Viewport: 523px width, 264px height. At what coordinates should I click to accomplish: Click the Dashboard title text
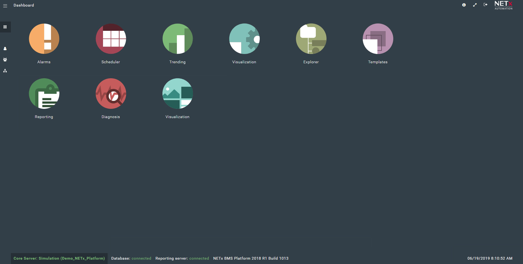coord(24,5)
